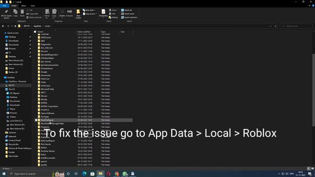
Task: Click the Edit command in Open group
Action: [x=112, y=14]
